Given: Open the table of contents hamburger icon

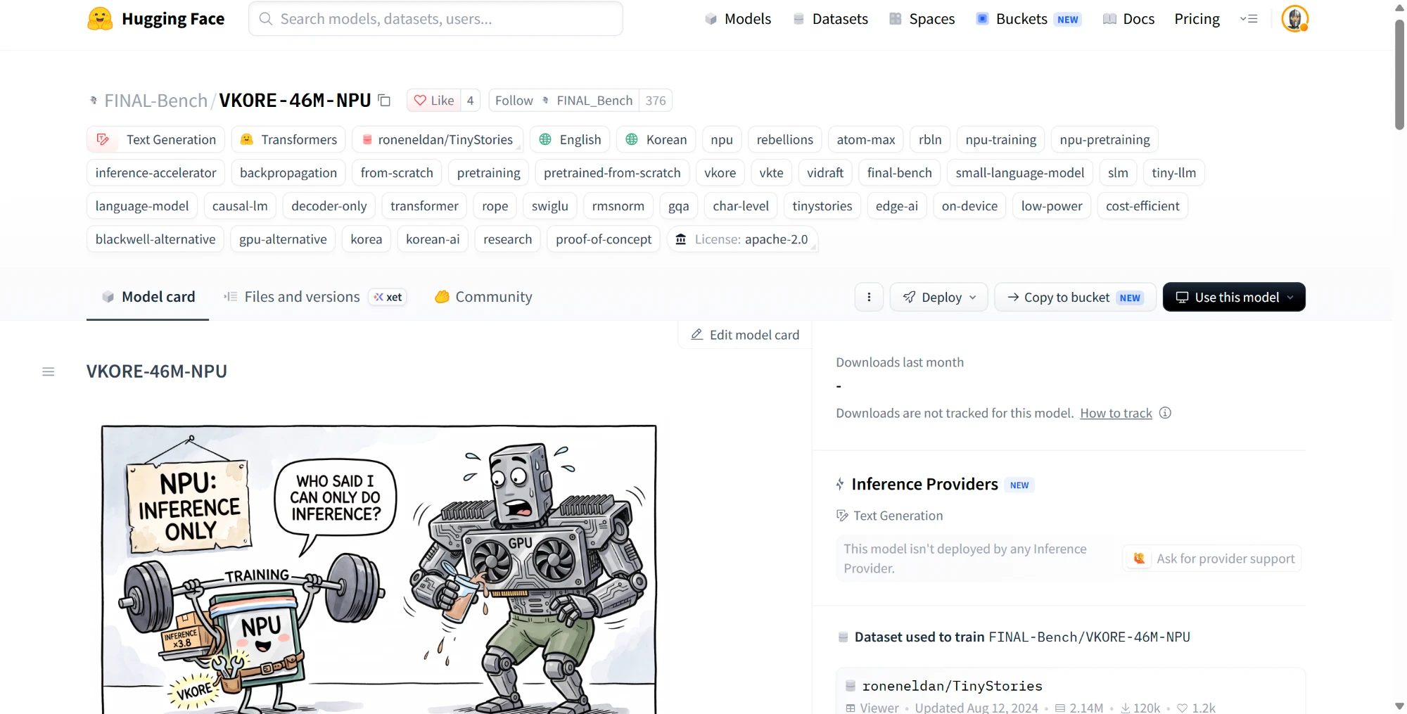Looking at the screenshot, I should pyautogui.click(x=49, y=371).
